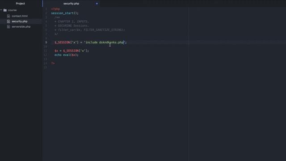Open contact.html in the tree
Image resolution: width=286 pixels, height=161 pixels.
(20, 16)
